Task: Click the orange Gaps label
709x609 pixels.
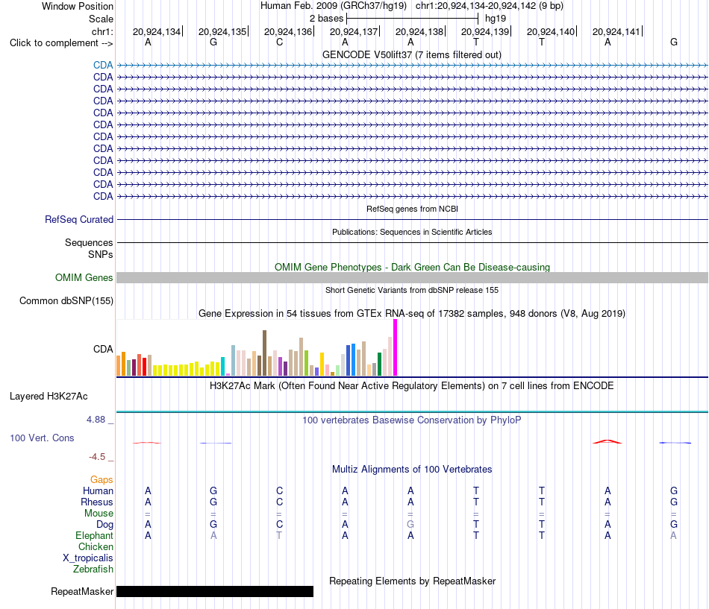Action: 101,479
